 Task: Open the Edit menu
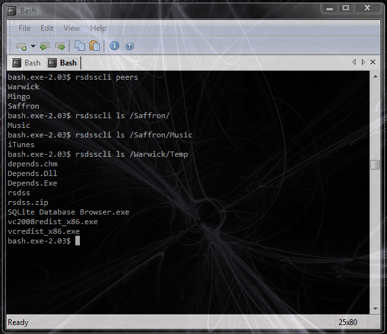click(47, 28)
